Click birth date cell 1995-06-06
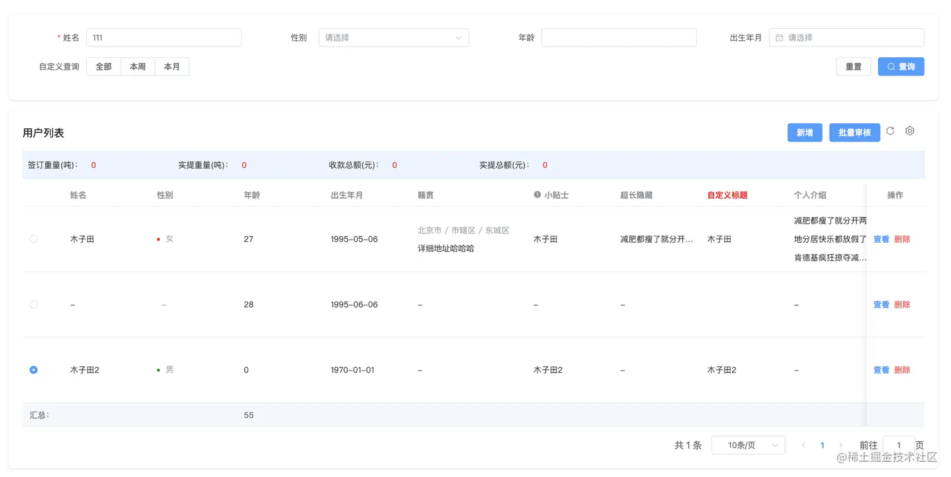The image size is (951, 477). pyautogui.click(x=354, y=304)
